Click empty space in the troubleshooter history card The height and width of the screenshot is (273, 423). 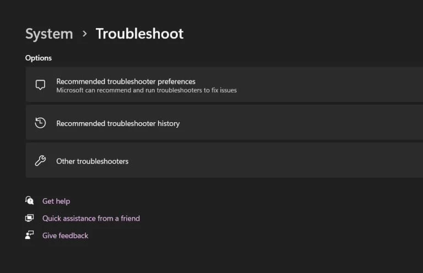click(x=303, y=123)
